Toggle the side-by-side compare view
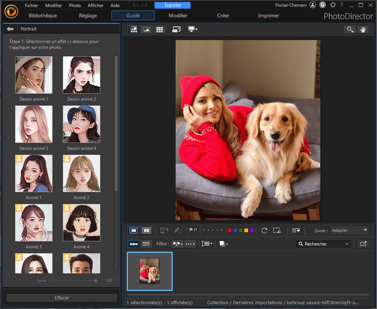This screenshot has height=309, width=377. pyautogui.click(x=146, y=230)
